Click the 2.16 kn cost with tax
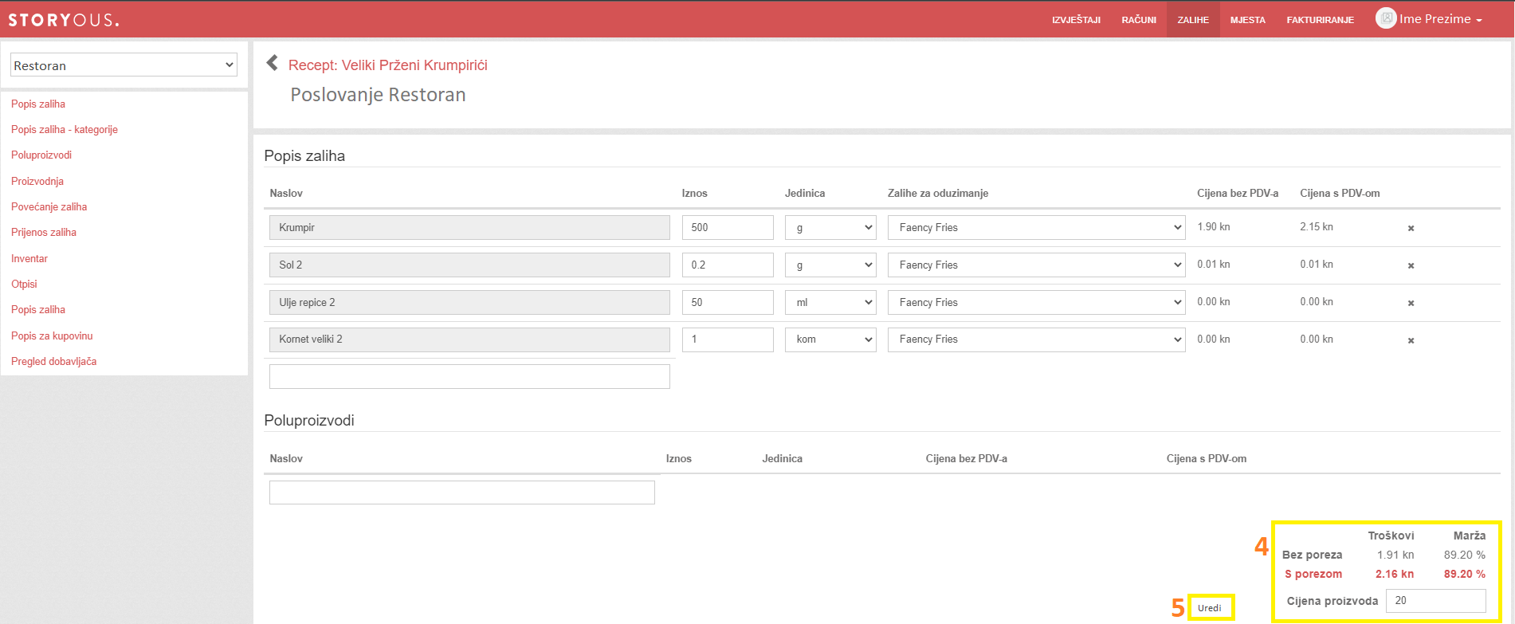The height and width of the screenshot is (624, 1515). (1395, 574)
